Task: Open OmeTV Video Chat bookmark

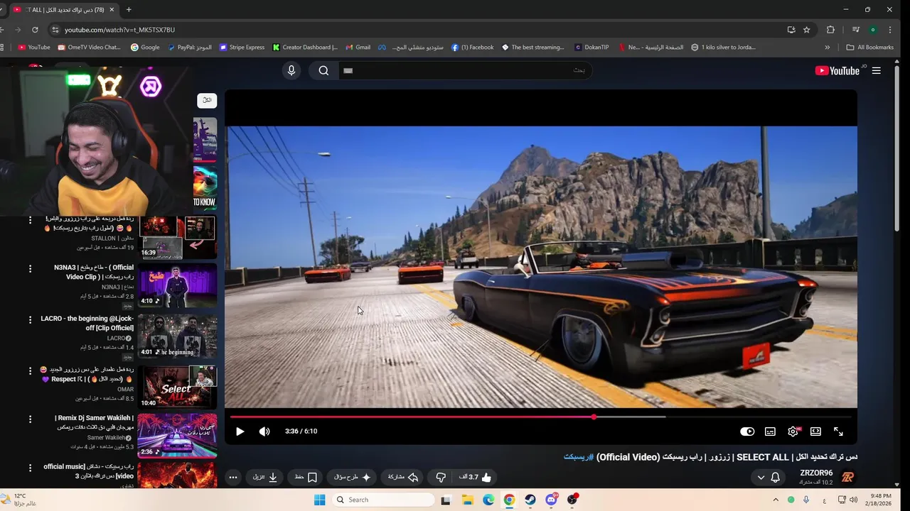Action: (x=89, y=48)
